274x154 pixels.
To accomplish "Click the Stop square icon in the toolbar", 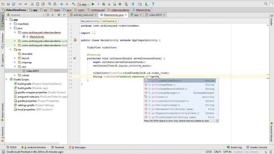I will pos(120,4).
